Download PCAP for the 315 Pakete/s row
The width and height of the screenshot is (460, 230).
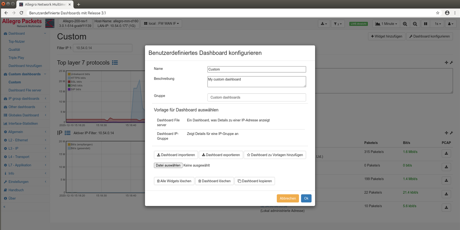(446, 153)
